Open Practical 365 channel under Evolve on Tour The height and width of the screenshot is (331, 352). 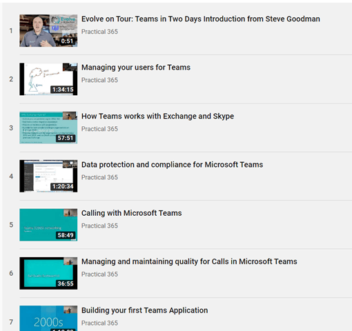(99, 32)
